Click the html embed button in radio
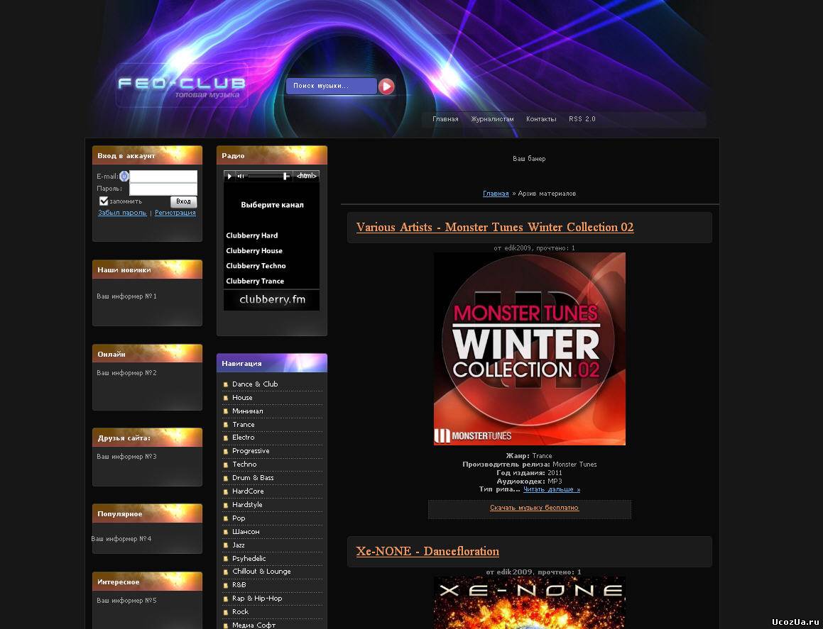This screenshot has width=823, height=629. click(306, 176)
